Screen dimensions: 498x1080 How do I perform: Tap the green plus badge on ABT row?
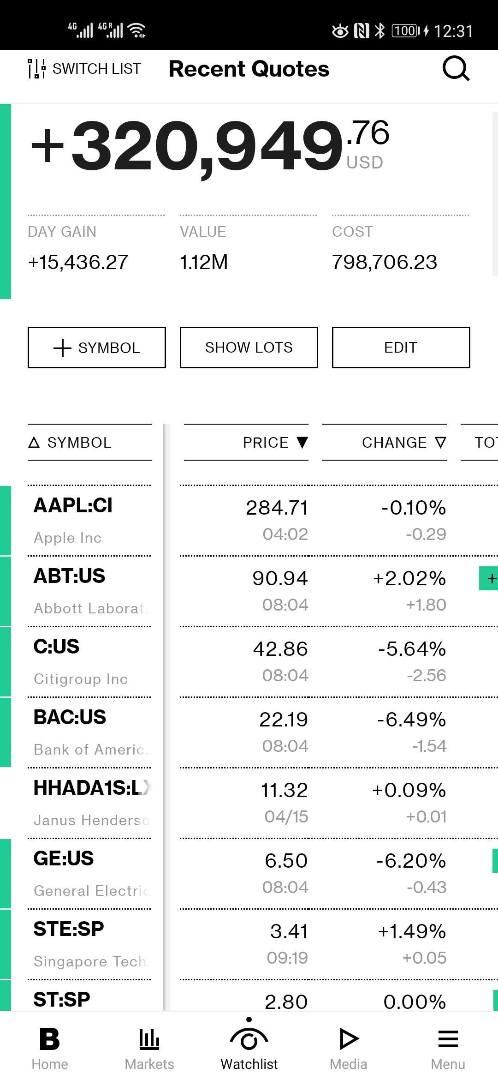coord(490,578)
